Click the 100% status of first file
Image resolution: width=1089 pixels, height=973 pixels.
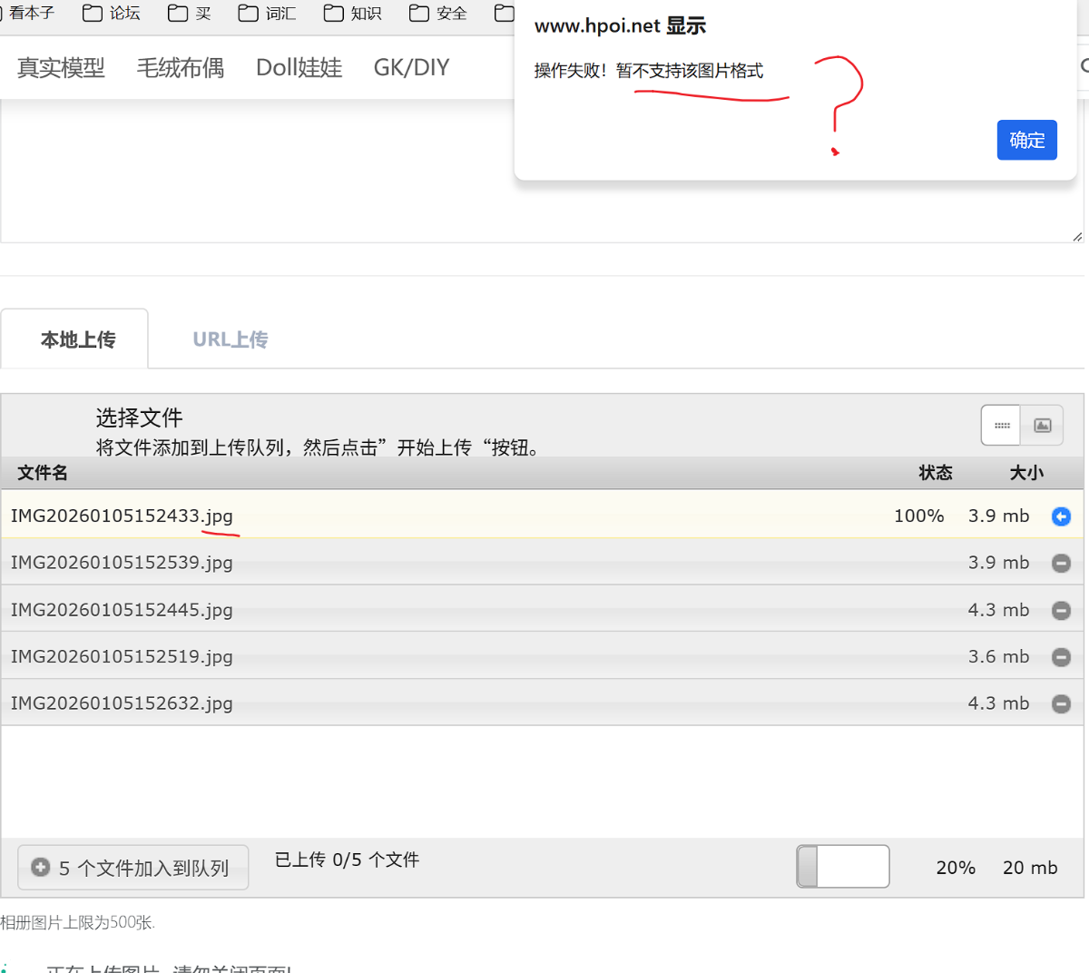[x=918, y=516]
